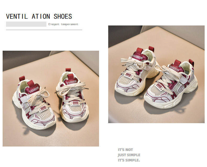The height and width of the screenshot is (167, 207).
Task: Click red heel pull tab on right photo's lower shoe
Action: coord(191,62)
